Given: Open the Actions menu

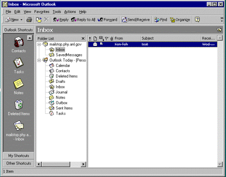Looking at the screenshot, I should click(x=70, y=12).
